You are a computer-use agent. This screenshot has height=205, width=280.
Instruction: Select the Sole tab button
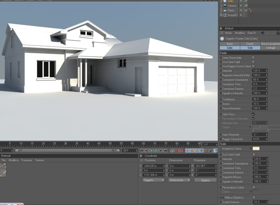pyautogui.click(x=250, y=48)
